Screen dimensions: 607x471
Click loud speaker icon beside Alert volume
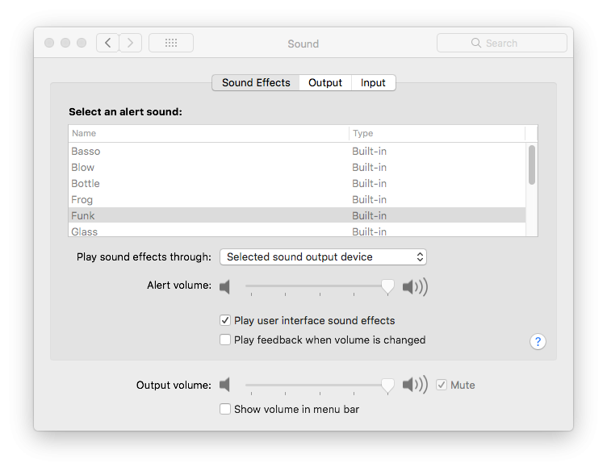coord(415,287)
